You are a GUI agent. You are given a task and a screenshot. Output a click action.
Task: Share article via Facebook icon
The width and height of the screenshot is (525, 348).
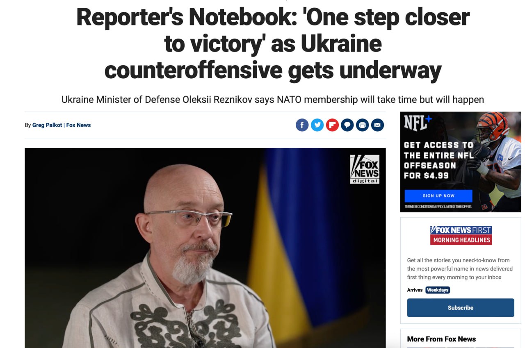pyautogui.click(x=302, y=125)
